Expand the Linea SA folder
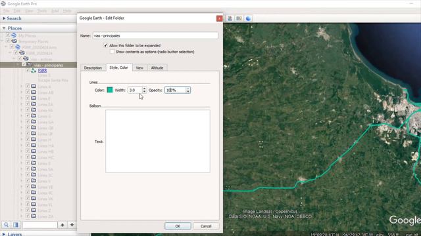421x236 pixels. click(22, 169)
